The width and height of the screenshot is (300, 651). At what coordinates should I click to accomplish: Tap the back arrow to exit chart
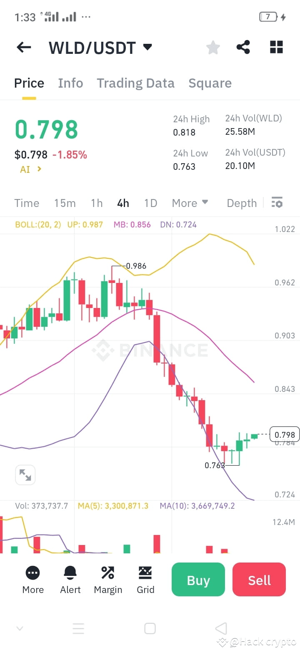(23, 47)
